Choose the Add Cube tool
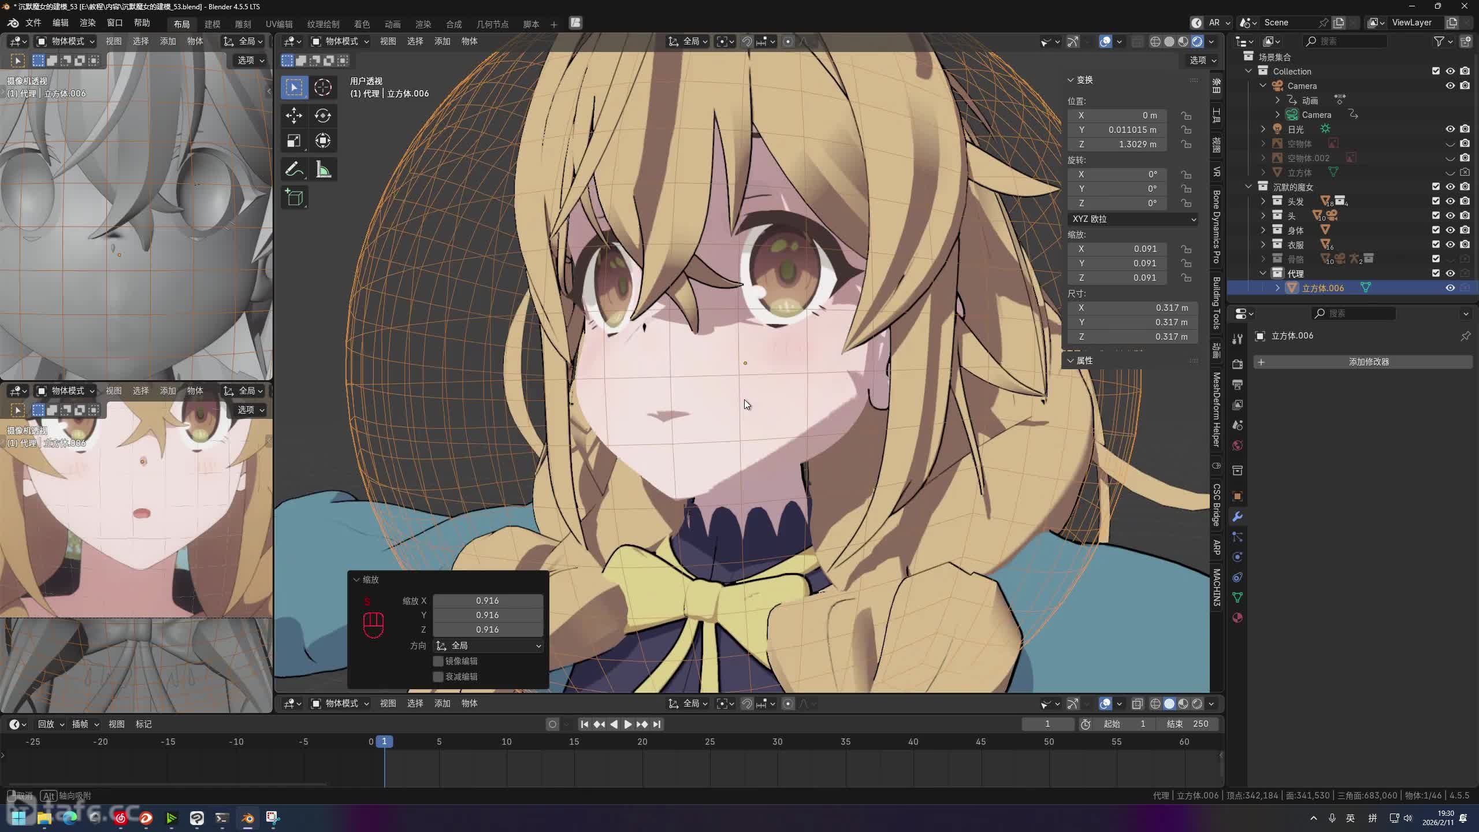The image size is (1479, 832). (294, 198)
